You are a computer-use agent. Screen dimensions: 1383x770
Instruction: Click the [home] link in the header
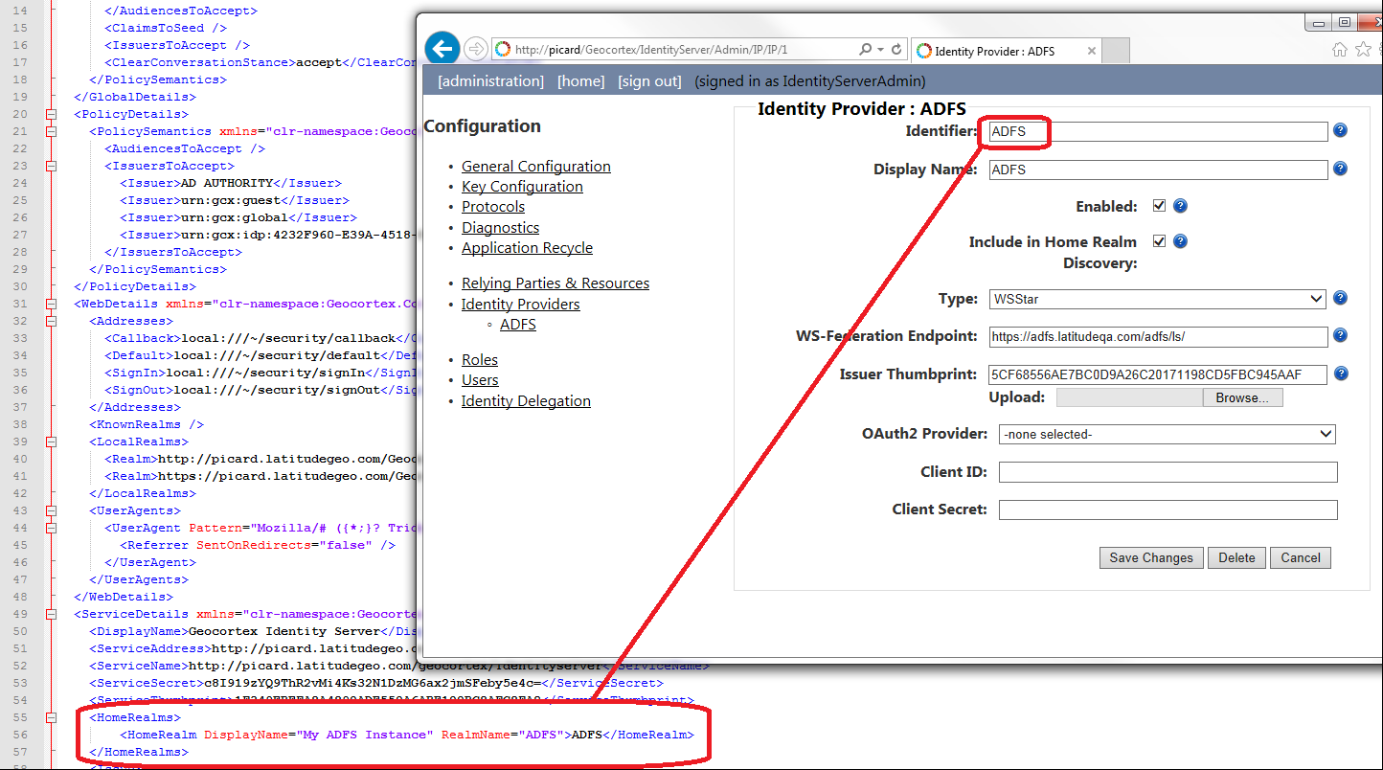581,81
